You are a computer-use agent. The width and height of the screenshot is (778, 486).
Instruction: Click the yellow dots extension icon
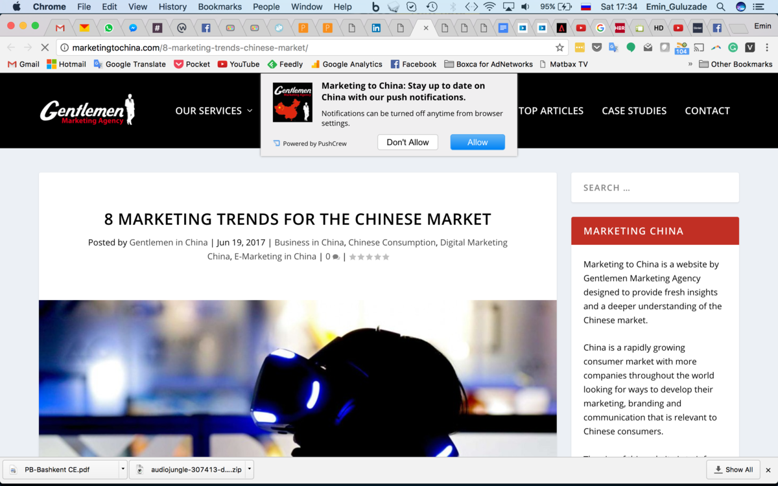tap(580, 47)
